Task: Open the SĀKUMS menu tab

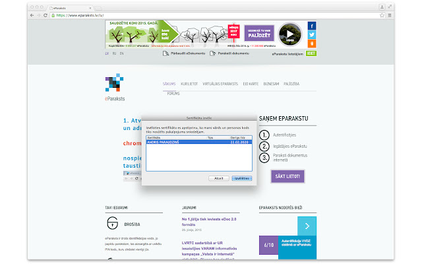Action: pos(169,84)
